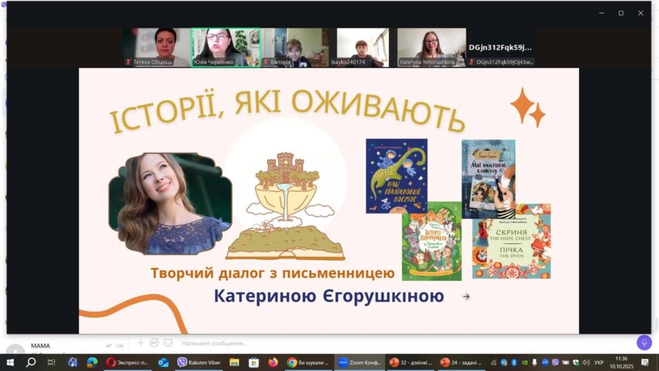Select Kateryna Yehorushkina participant video

click(x=431, y=47)
